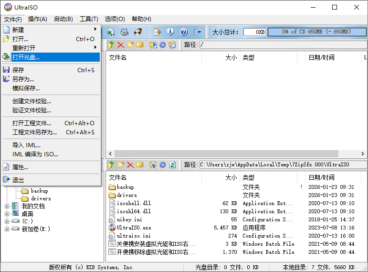The image size is (368, 272).
Task: Choose 验证文件校验... menu entry
Action: coord(51,110)
